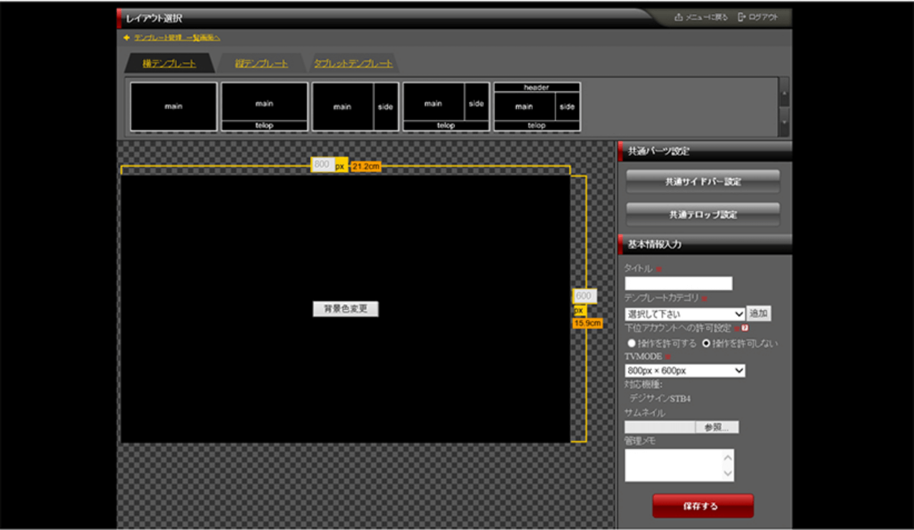Choose the main with telop layout

pos(264,107)
